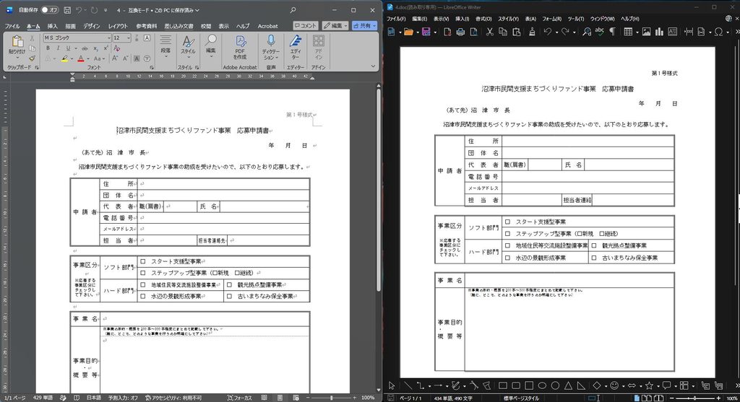Collapse the Word ribbon with chevron
740x402 pixels.
[x=373, y=67]
